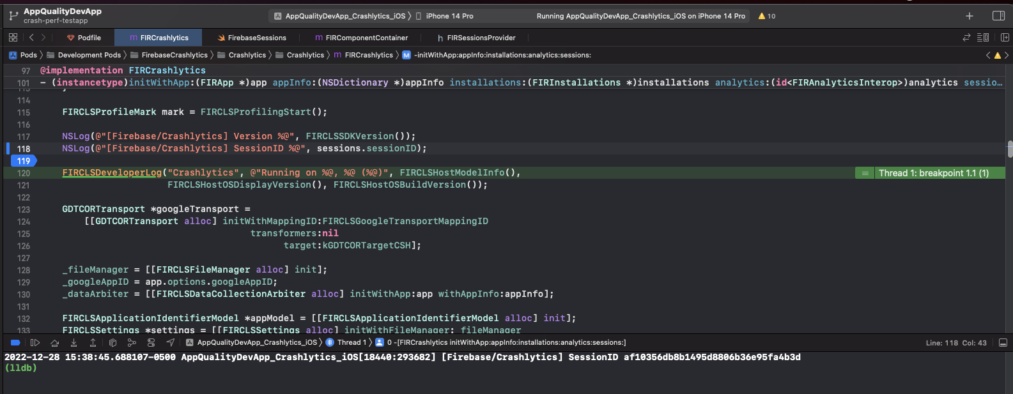Click the Running activity status text
Image resolution: width=1013 pixels, height=394 pixels.
(640, 16)
